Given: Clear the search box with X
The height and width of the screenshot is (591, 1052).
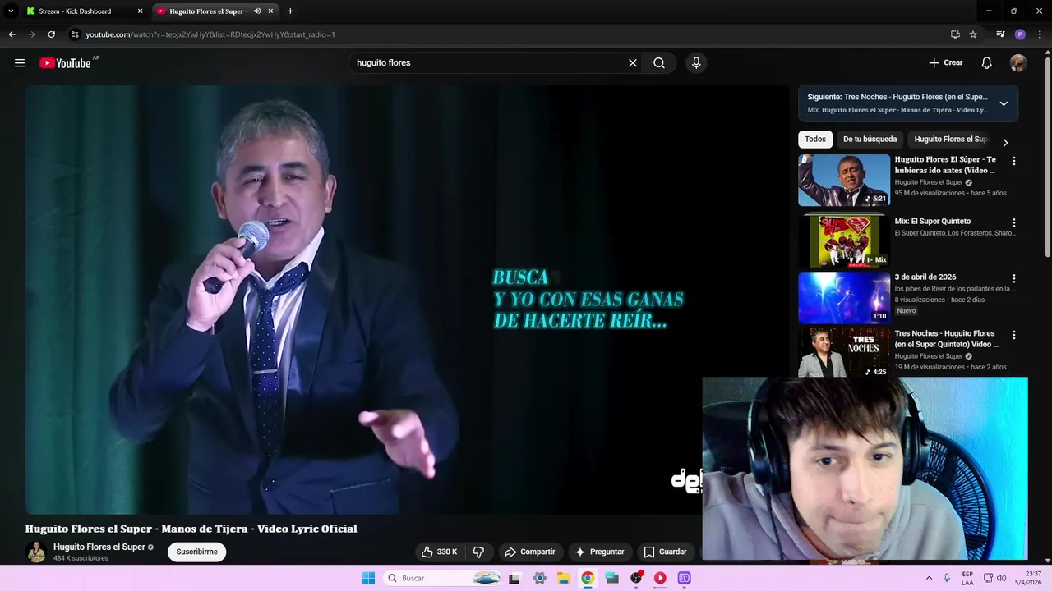Looking at the screenshot, I should (633, 62).
